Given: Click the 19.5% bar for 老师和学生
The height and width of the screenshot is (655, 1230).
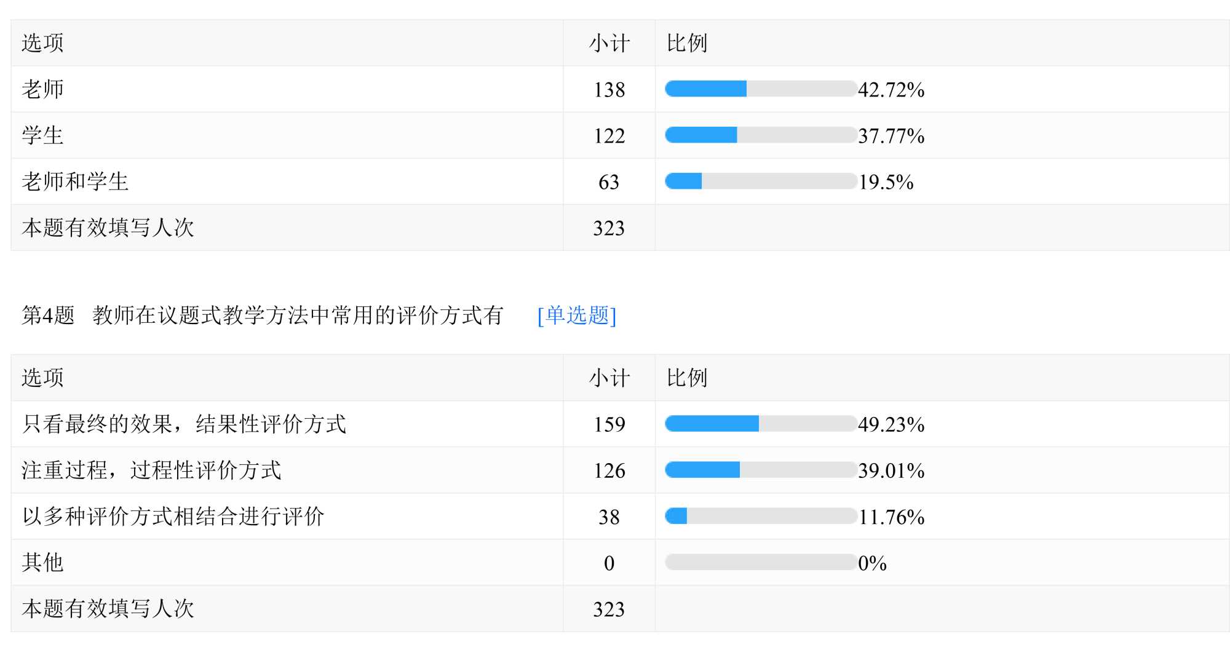Looking at the screenshot, I should 761,181.
